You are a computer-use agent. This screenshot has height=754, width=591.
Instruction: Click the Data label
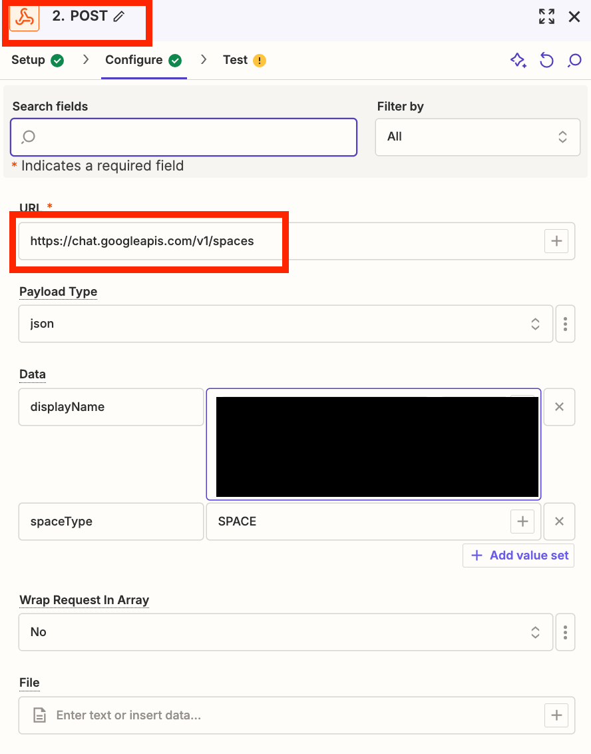point(32,374)
